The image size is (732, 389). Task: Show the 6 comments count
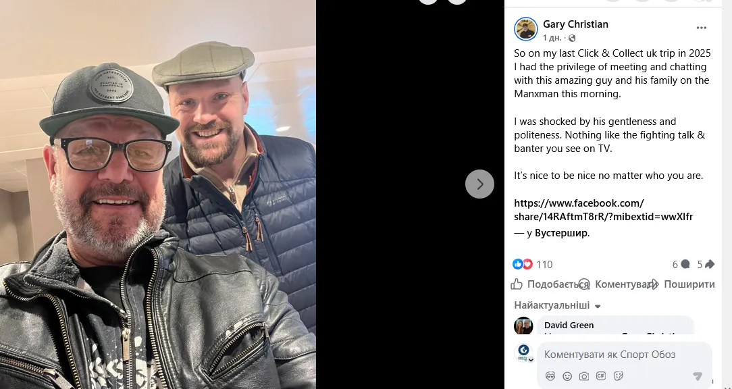(681, 264)
